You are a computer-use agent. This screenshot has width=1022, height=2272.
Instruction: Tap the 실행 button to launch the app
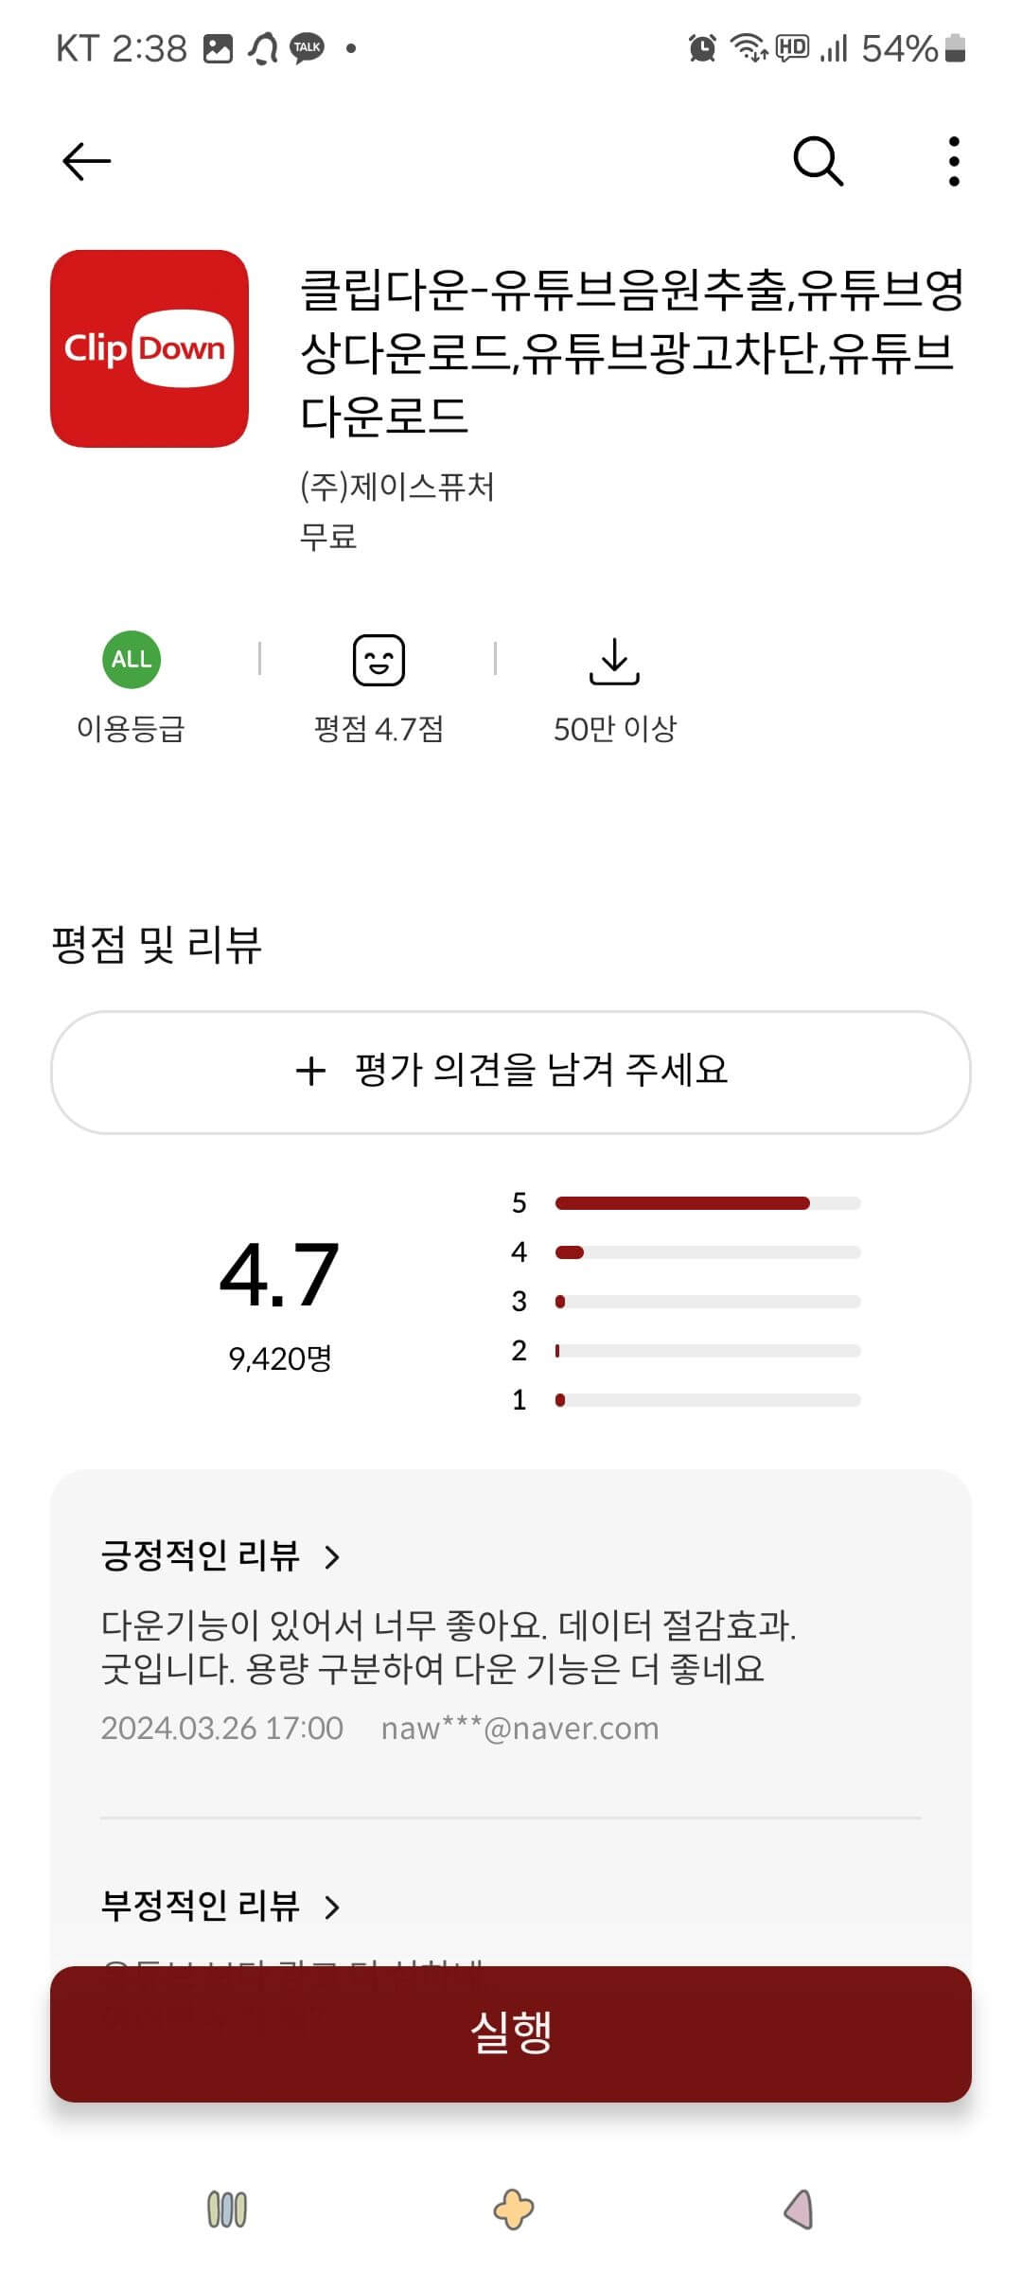point(511,2034)
